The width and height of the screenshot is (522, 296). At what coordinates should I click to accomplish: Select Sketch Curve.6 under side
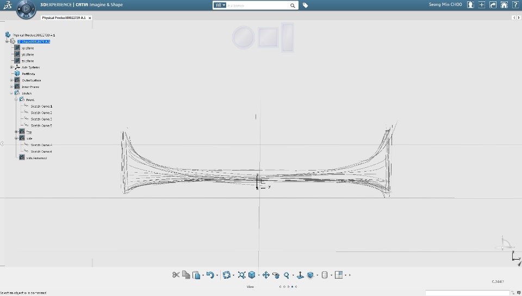coord(41,152)
